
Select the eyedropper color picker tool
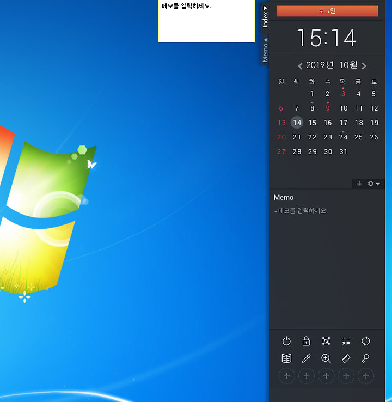click(306, 358)
